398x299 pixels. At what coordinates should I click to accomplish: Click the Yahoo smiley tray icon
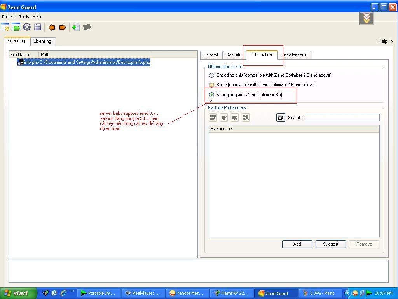[x=355, y=293]
